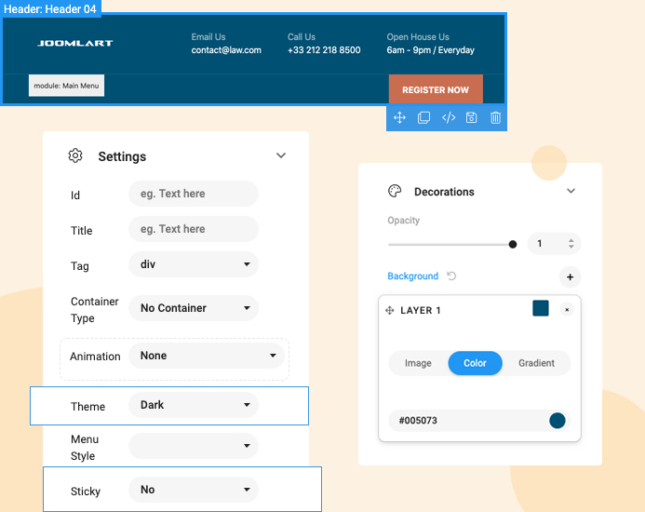The width and height of the screenshot is (645, 512).
Task: Click the Open House Us heading text
Action: point(418,37)
